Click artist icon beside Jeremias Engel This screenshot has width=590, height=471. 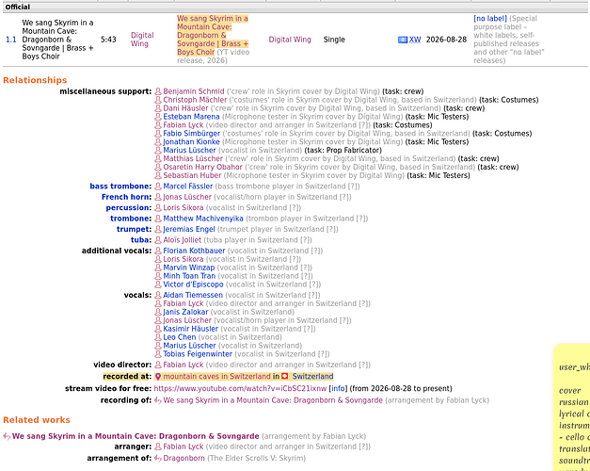click(x=158, y=229)
